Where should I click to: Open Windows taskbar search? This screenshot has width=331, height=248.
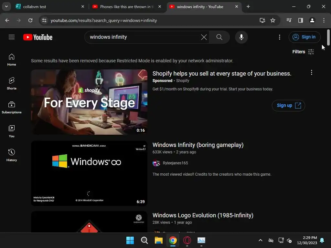(x=144, y=240)
